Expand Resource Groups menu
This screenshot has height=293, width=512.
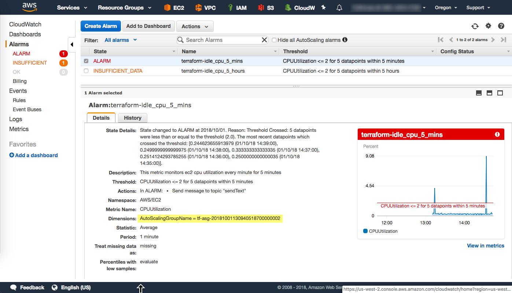click(x=125, y=7)
